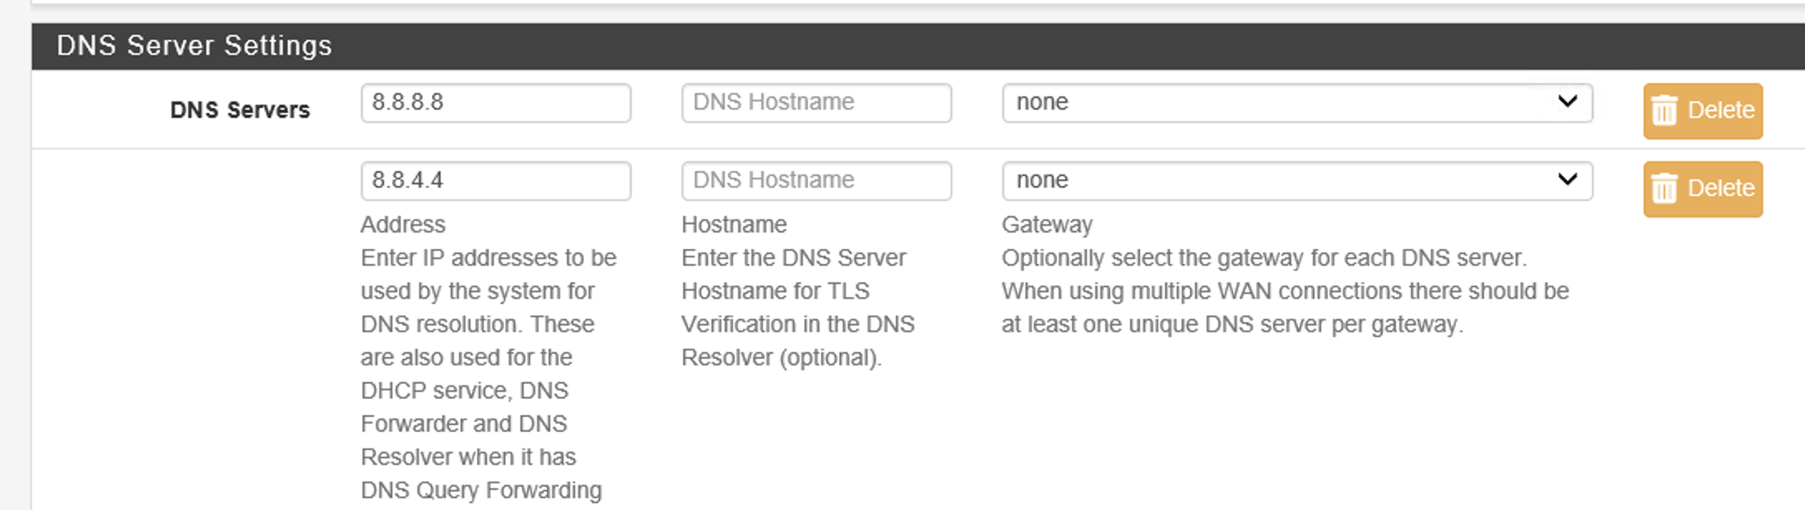Click the help text about multiple WAN connections

click(1285, 292)
